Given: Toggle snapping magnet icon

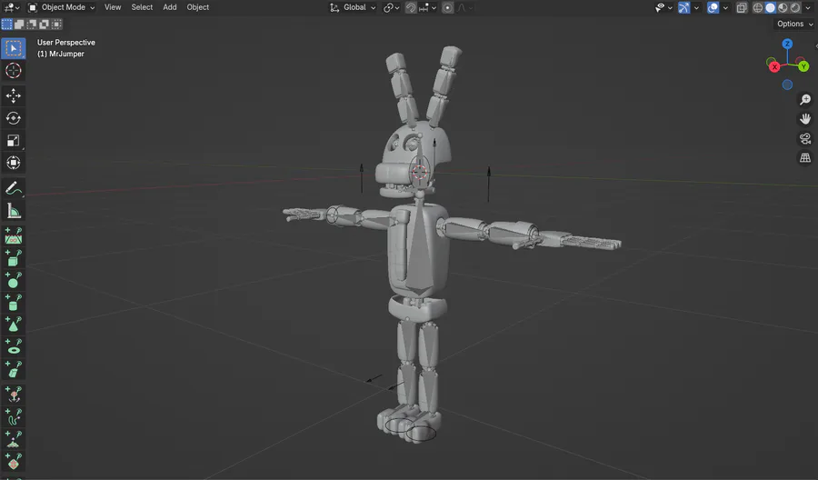Looking at the screenshot, I should 411,7.
